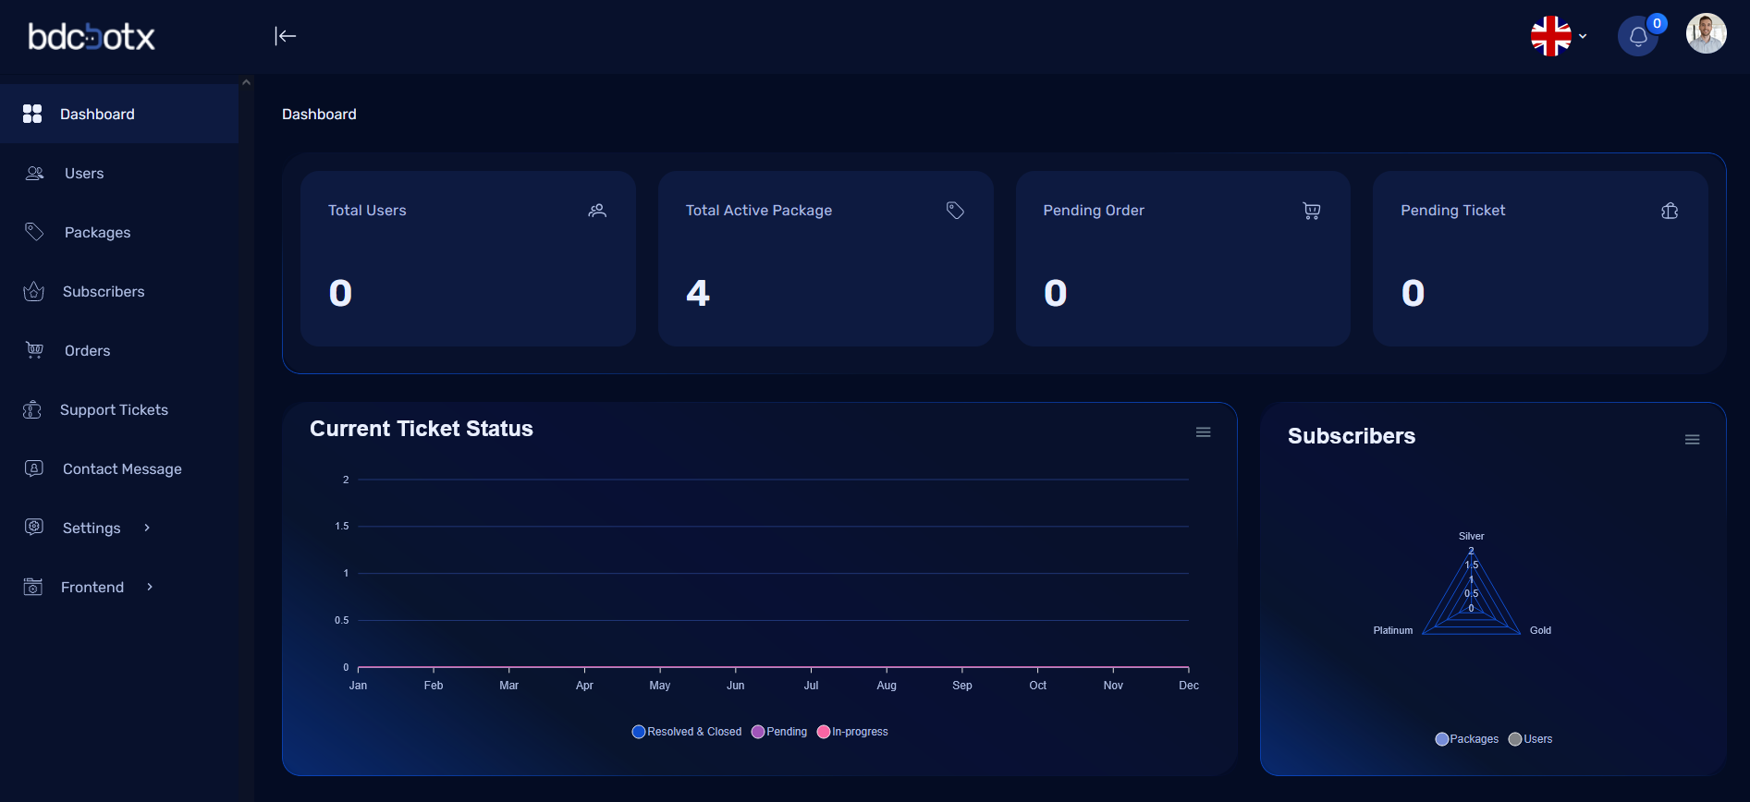Click the Total Users people icon

[x=597, y=211]
